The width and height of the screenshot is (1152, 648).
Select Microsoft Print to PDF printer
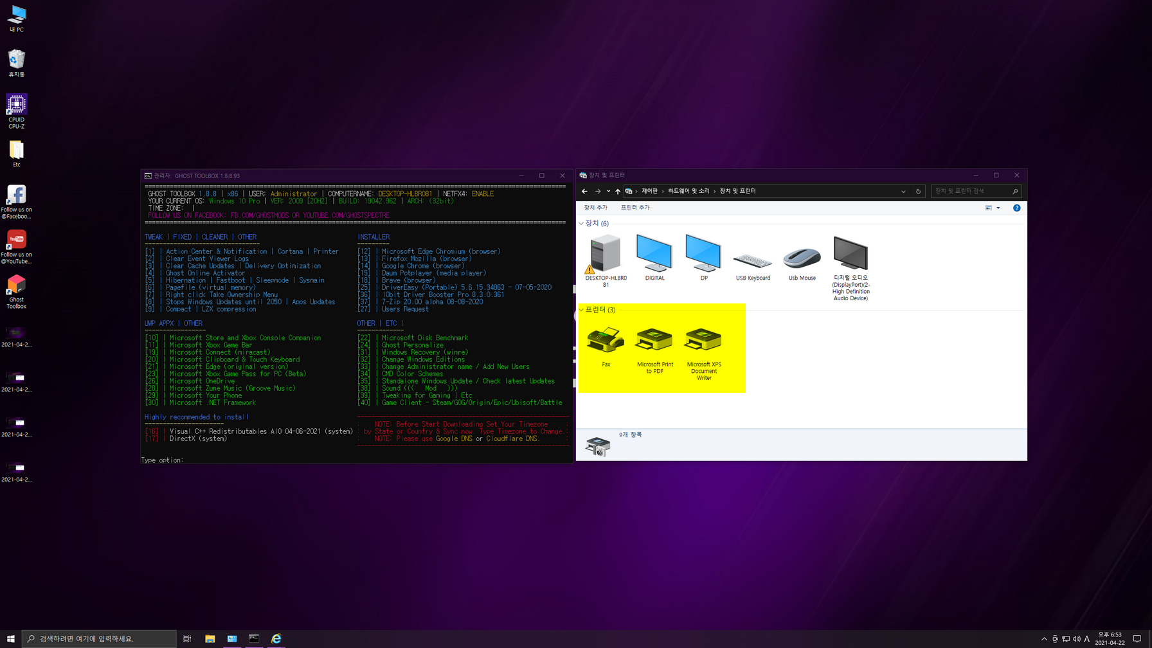654,350
